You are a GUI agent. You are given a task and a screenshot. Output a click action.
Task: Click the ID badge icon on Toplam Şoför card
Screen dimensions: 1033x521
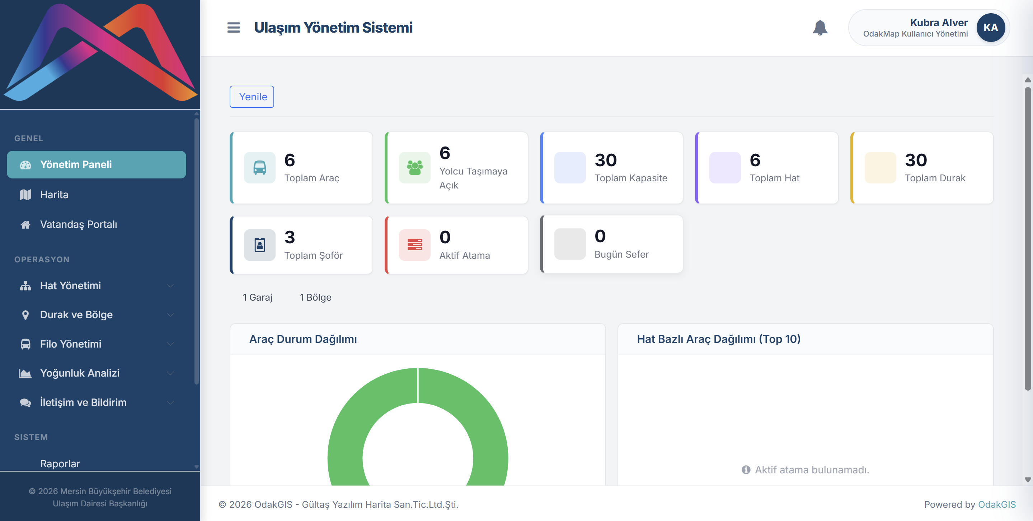point(259,245)
